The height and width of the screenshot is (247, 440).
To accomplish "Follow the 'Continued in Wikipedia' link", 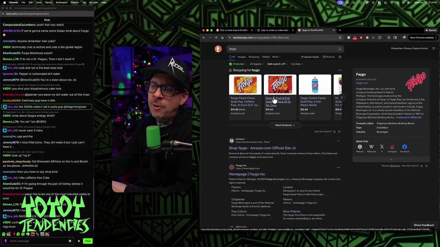I will coord(408,117).
